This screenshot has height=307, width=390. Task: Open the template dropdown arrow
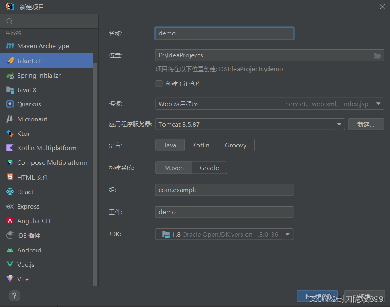click(x=378, y=104)
